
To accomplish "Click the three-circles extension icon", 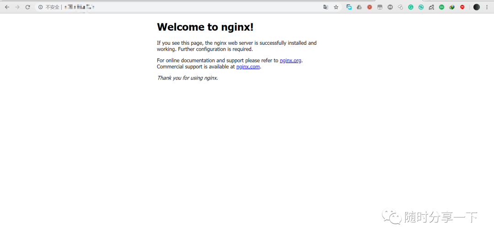I will pyautogui.click(x=400, y=7).
